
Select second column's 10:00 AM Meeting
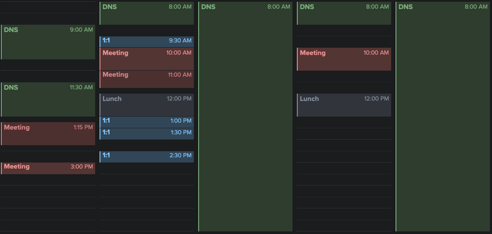click(x=146, y=59)
